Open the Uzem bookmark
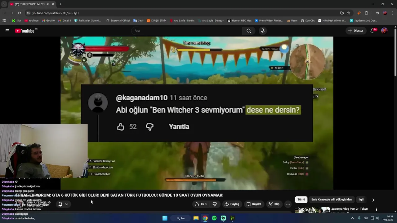397x223 pixels. point(292,21)
